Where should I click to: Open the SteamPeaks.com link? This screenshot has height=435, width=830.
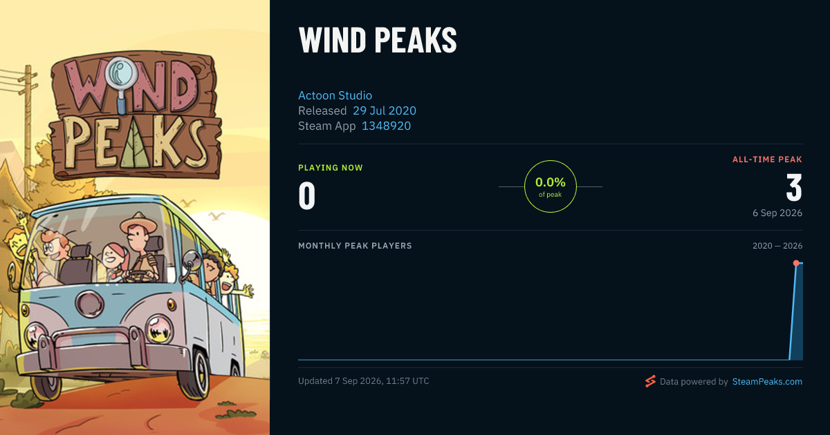[x=767, y=381]
